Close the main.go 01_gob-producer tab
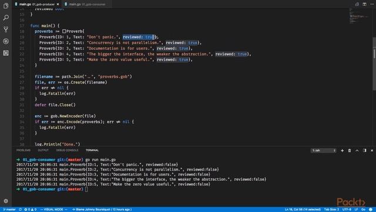This screenshot has height=212, width=376. click(x=58, y=4)
